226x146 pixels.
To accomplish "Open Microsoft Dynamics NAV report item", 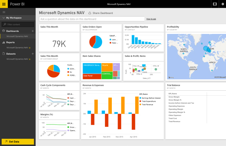I will 17,48.
